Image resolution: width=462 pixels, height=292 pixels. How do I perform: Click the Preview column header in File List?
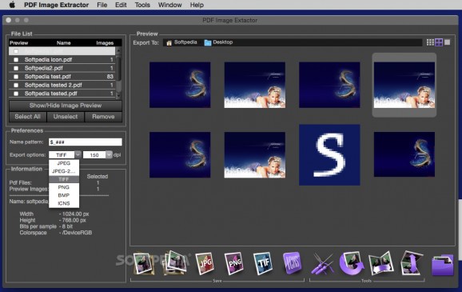tap(18, 43)
